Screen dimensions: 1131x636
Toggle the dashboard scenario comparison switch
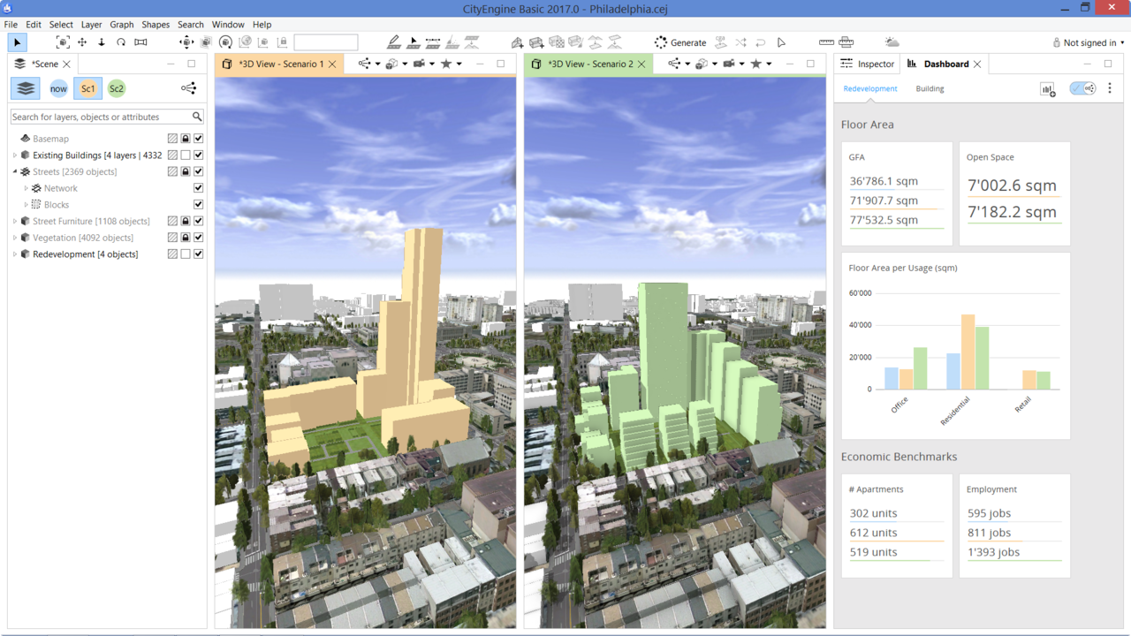[x=1082, y=88]
